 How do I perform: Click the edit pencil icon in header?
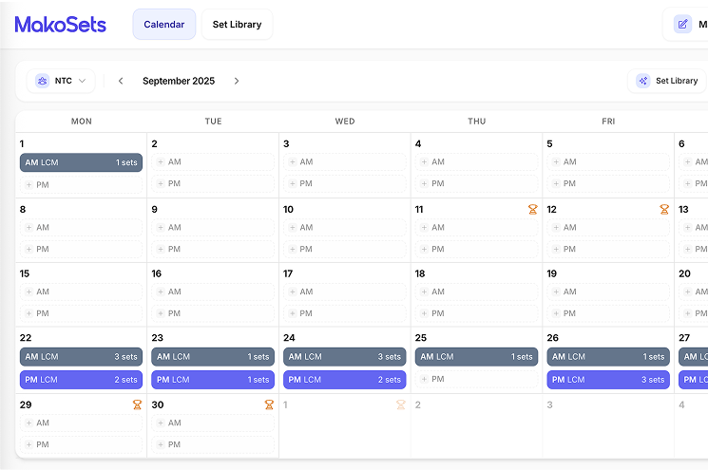[682, 25]
